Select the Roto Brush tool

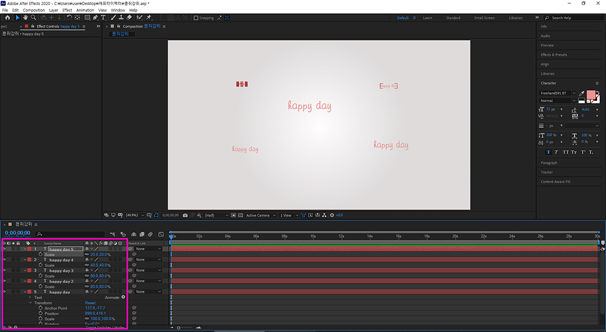pyautogui.click(x=139, y=18)
